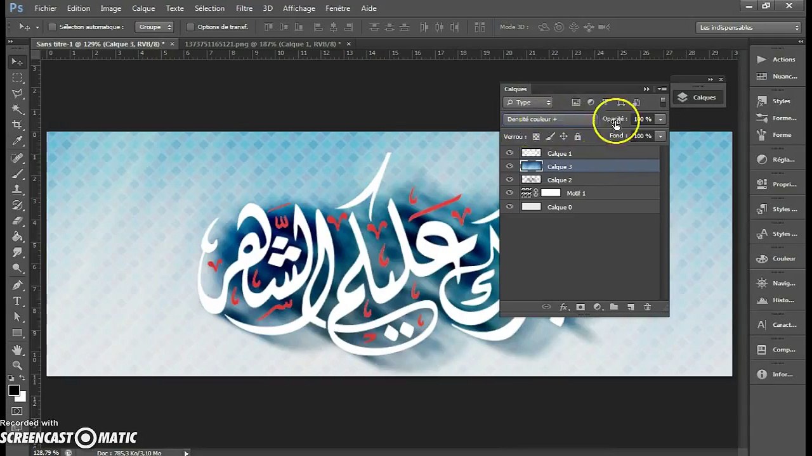812x456 pixels.
Task: Select the Clone Stamp tool
Action: pyautogui.click(x=17, y=189)
